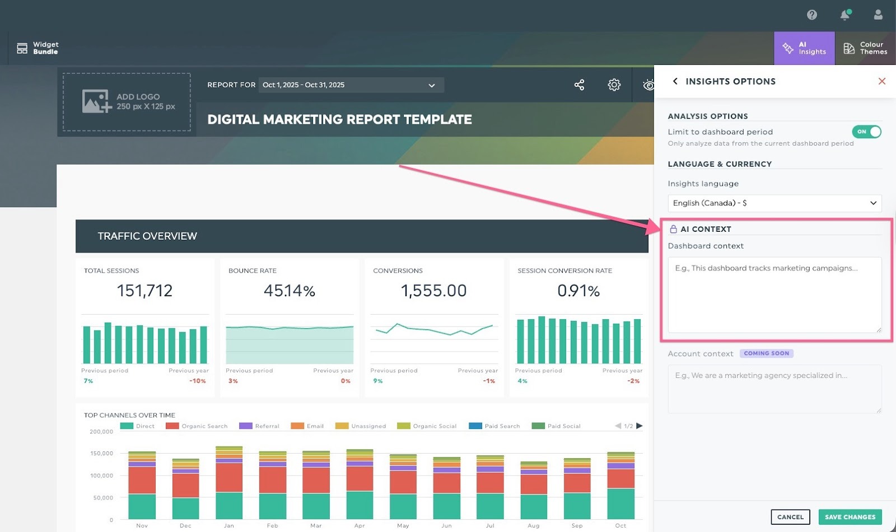Open the user account profile icon
This screenshot has height=532, width=896.
point(878,15)
